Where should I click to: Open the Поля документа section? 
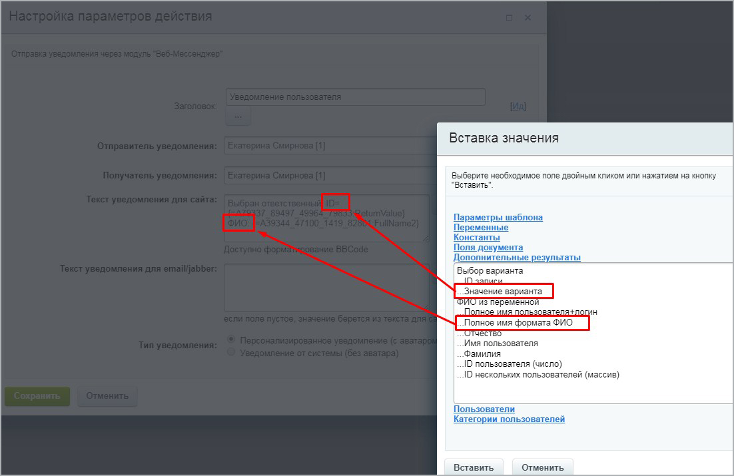(x=488, y=247)
